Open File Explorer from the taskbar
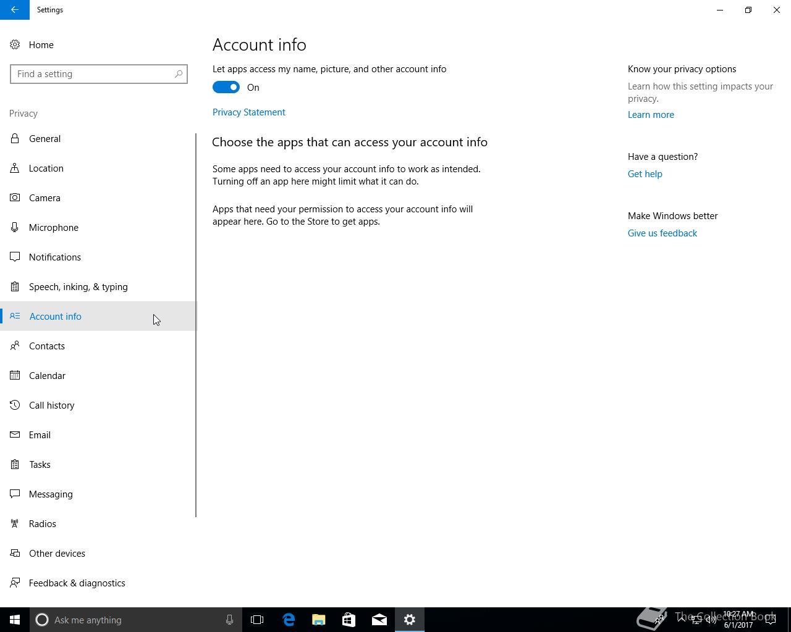The width and height of the screenshot is (791, 632). click(319, 620)
